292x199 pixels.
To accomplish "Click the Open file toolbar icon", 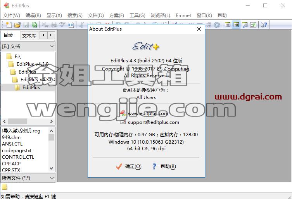I will coord(17,25).
